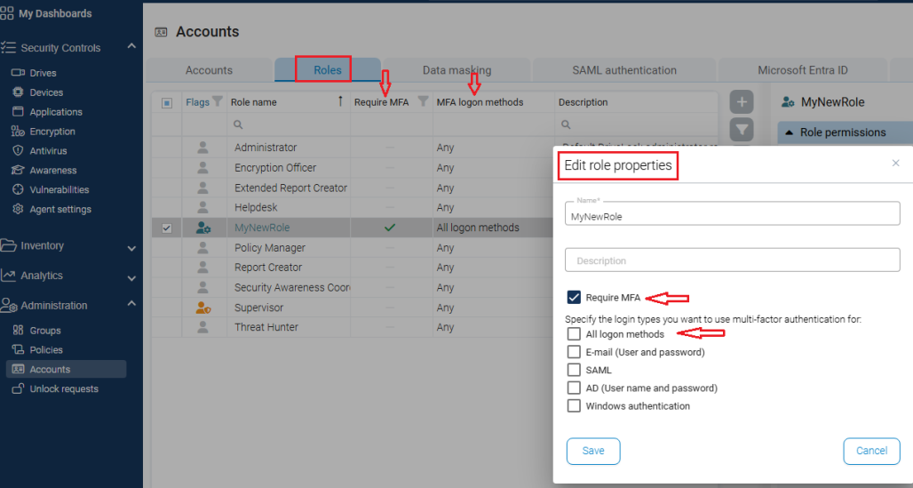Click the Description input field
The height and width of the screenshot is (488, 913).
tap(732, 260)
